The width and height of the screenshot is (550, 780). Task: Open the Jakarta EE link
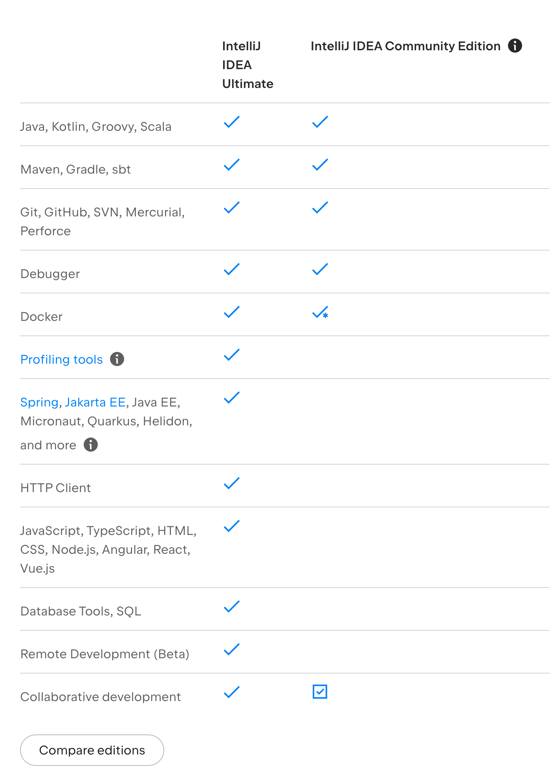(x=95, y=402)
